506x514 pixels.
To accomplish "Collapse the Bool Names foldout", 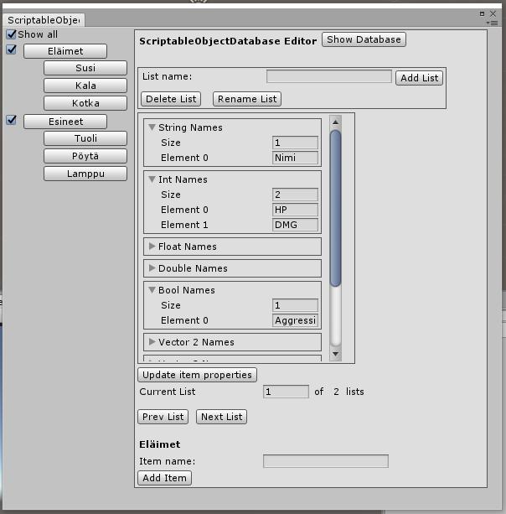I will [152, 290].
